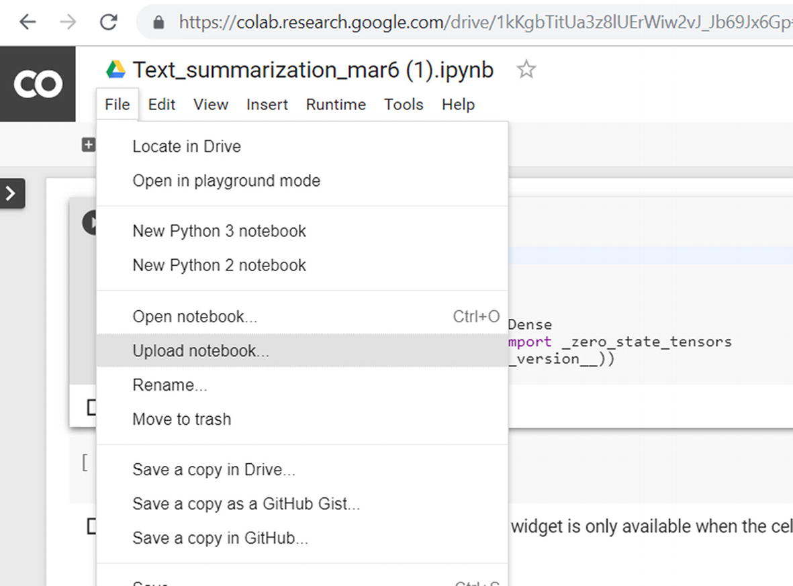Create a New Python 2 notebook
Viewport: 793px width, 586px height.
302,265
